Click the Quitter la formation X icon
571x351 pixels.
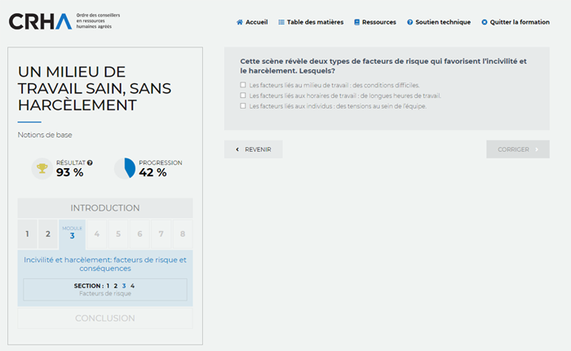[x=485, y=22]
